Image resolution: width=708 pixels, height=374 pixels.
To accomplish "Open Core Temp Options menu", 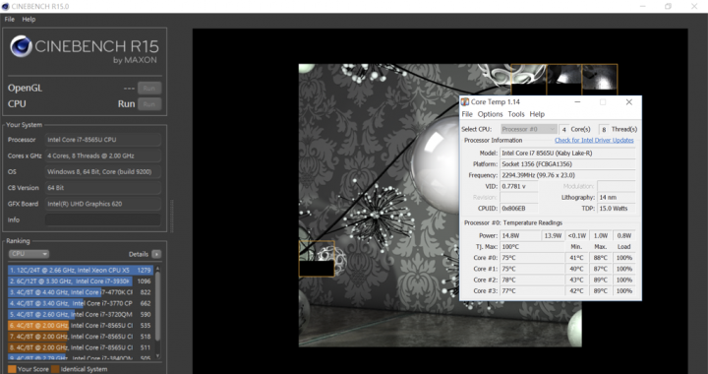I will click(490, 114).
